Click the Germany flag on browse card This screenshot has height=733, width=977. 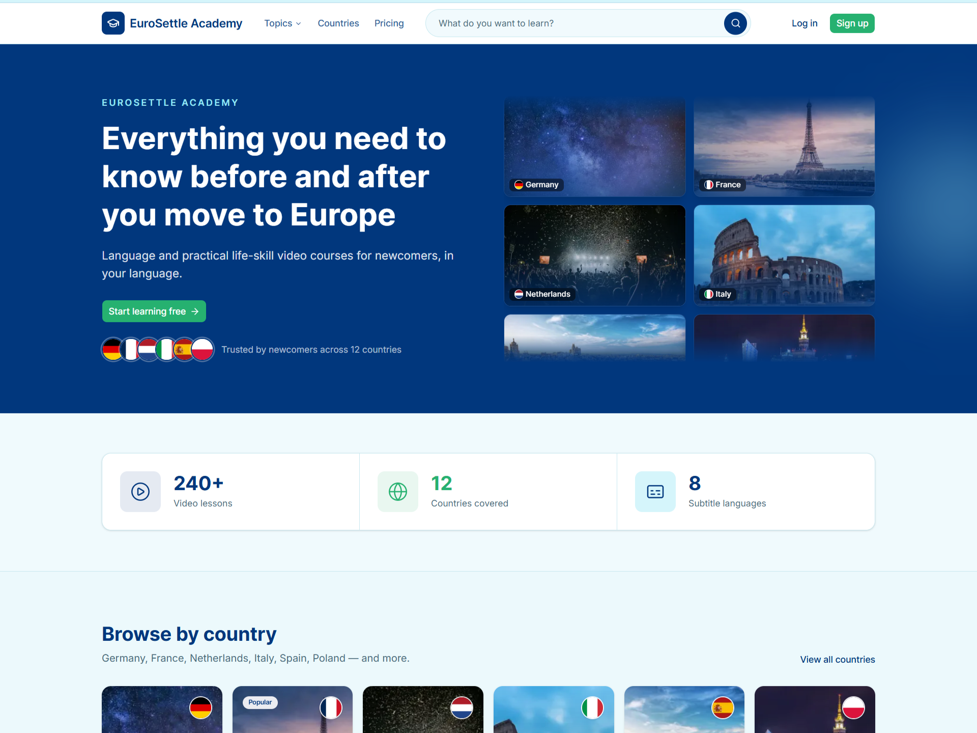point(200,708)
